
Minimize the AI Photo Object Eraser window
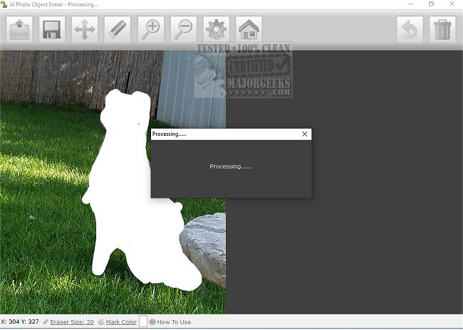click(x=411, y=4)
